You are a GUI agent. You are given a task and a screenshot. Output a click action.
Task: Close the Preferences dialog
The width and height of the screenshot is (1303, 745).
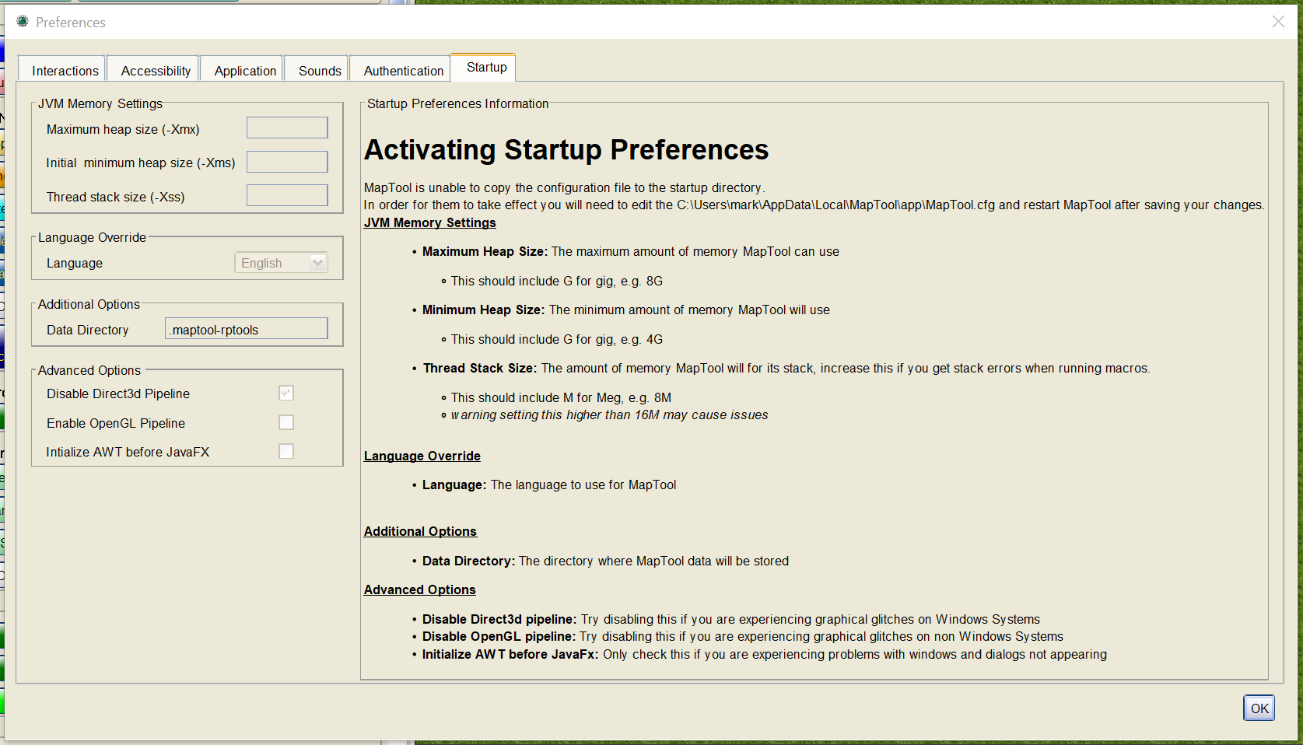coord(1278,22)
